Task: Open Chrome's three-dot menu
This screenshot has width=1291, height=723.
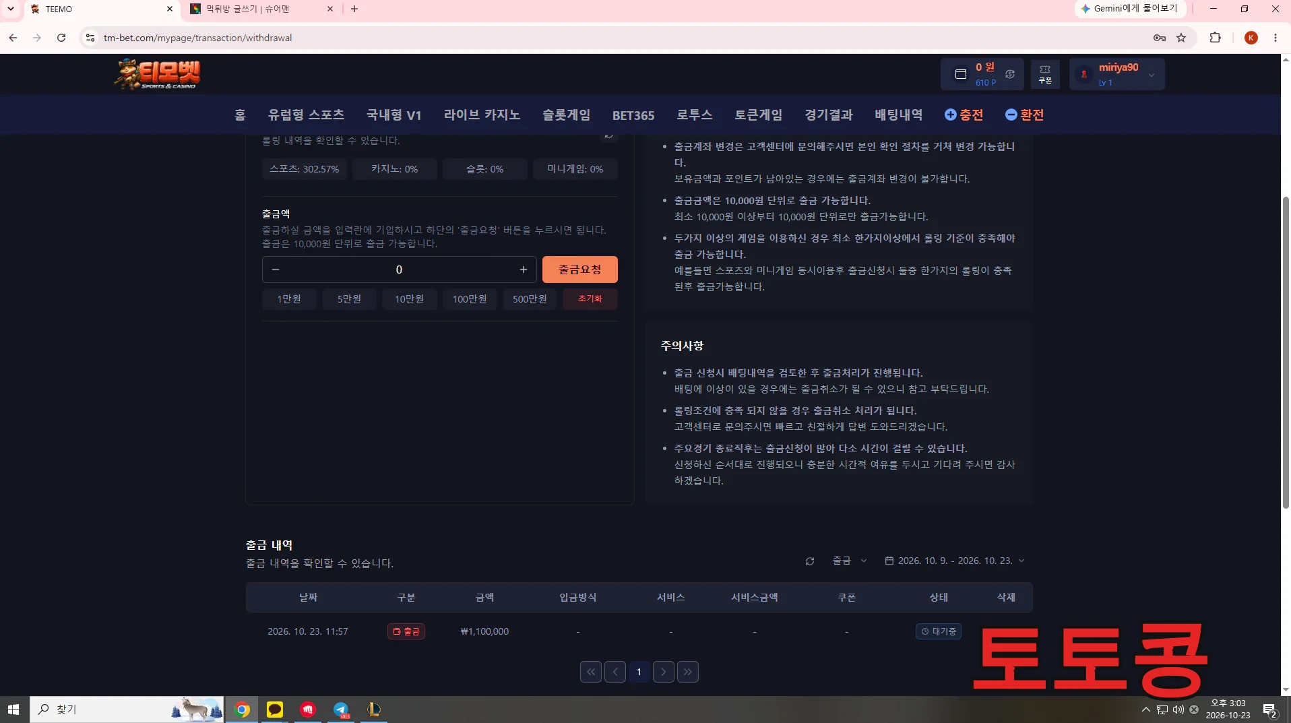Action: 1276,38
